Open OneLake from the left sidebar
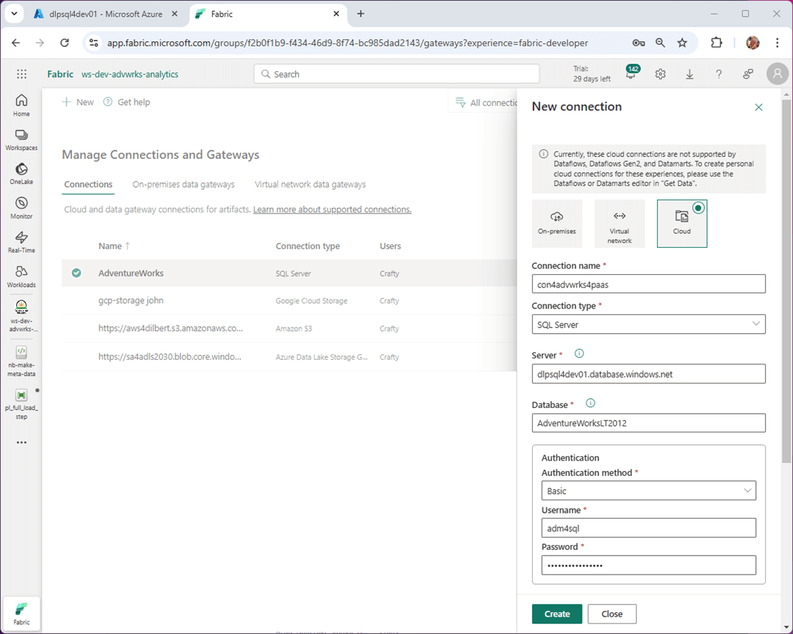The image size is (793, 634). [x=21, y=174]
